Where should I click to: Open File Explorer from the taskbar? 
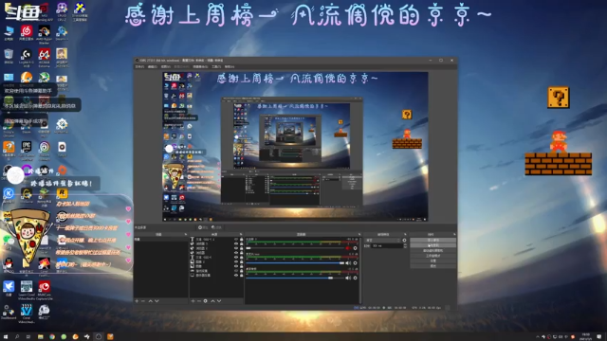[40, 337]
